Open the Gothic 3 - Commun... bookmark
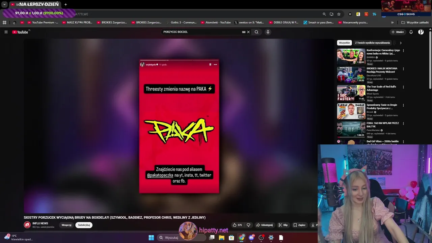432x243 pixels. 181,23
